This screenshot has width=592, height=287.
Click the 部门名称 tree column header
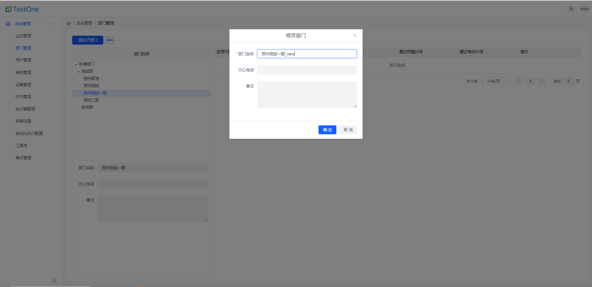[x=142, y=54]
